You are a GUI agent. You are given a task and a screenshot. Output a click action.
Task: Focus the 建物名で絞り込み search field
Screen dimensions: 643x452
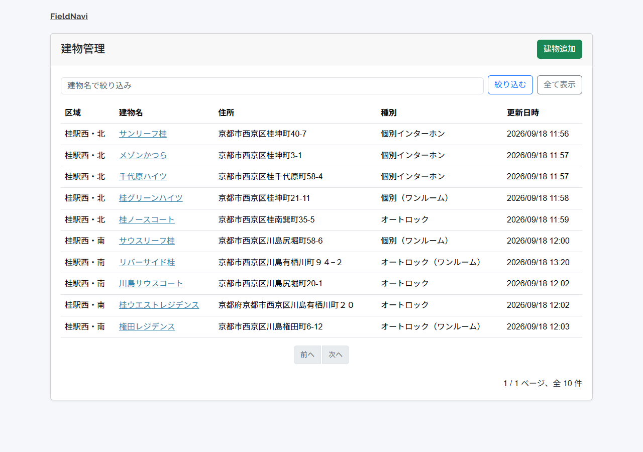point(272,85)
